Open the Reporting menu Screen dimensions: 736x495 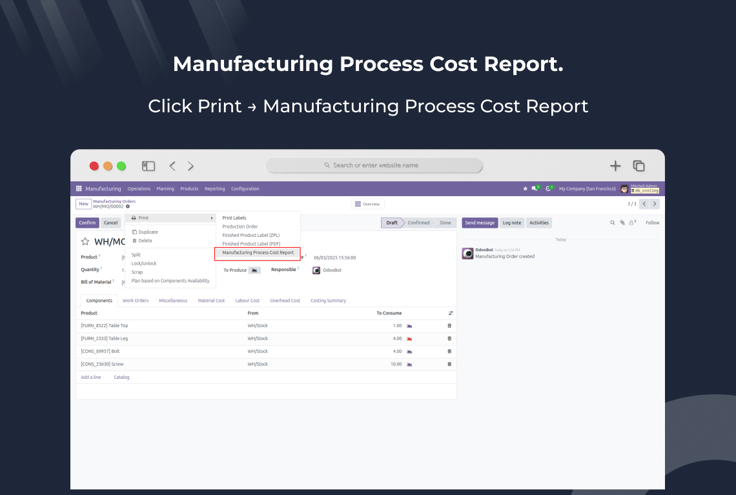pyautogui.click(x=214, y=188)
